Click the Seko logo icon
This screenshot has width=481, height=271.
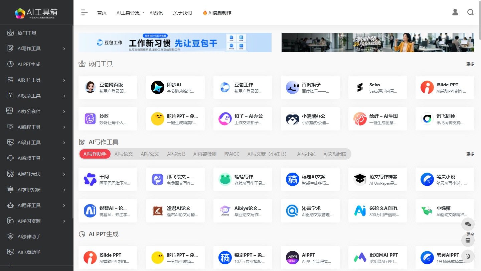pyautogui.click(x=360, y=87)
